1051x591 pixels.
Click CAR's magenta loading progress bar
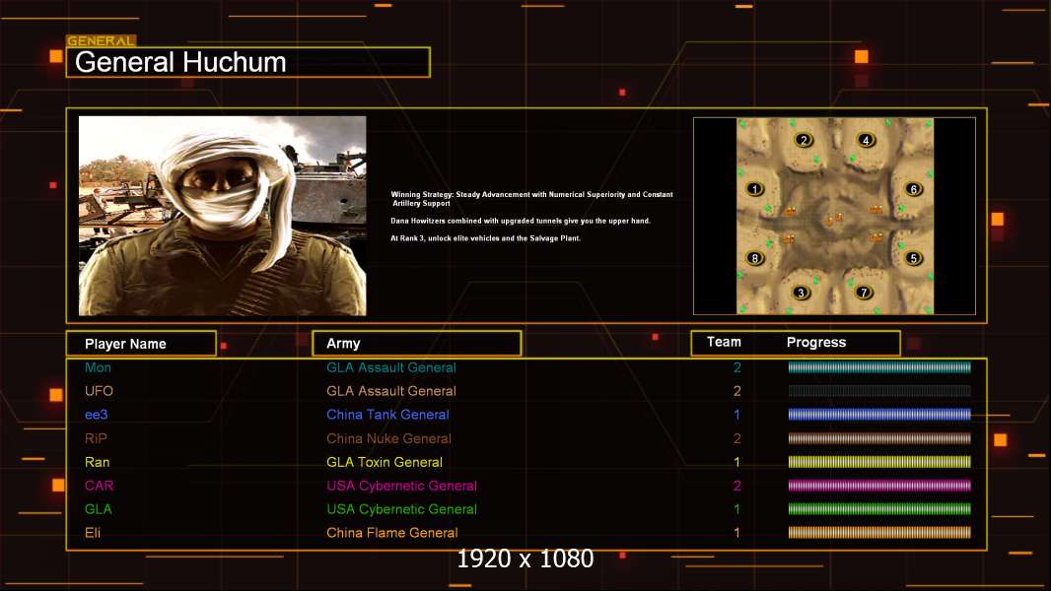(879, 486)
